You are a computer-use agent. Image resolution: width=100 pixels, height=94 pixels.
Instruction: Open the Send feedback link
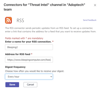click(90, 20)
